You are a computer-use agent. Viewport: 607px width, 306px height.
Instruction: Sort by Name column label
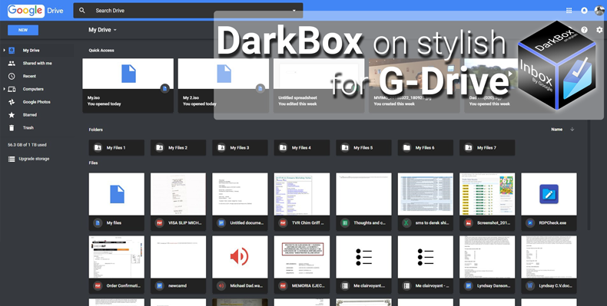click(557, 130)
